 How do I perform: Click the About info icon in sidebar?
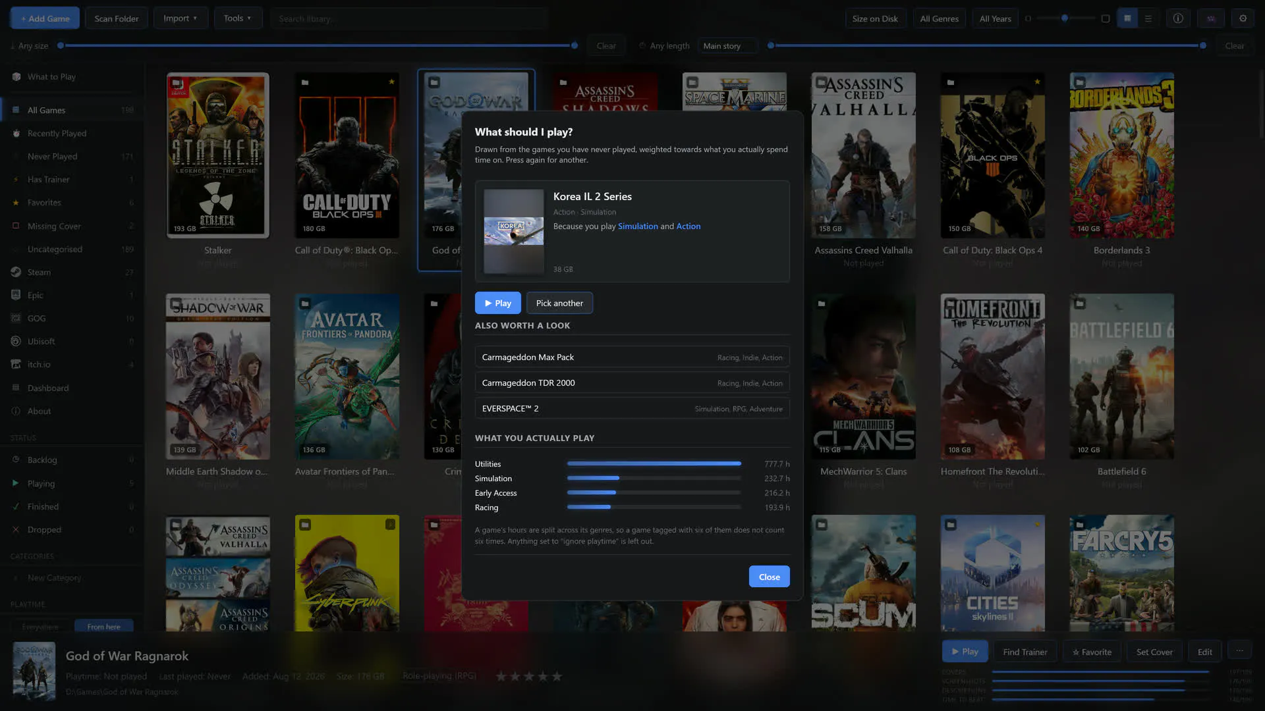16,411
